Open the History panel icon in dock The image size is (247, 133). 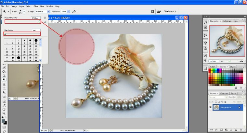coord(205,23)
